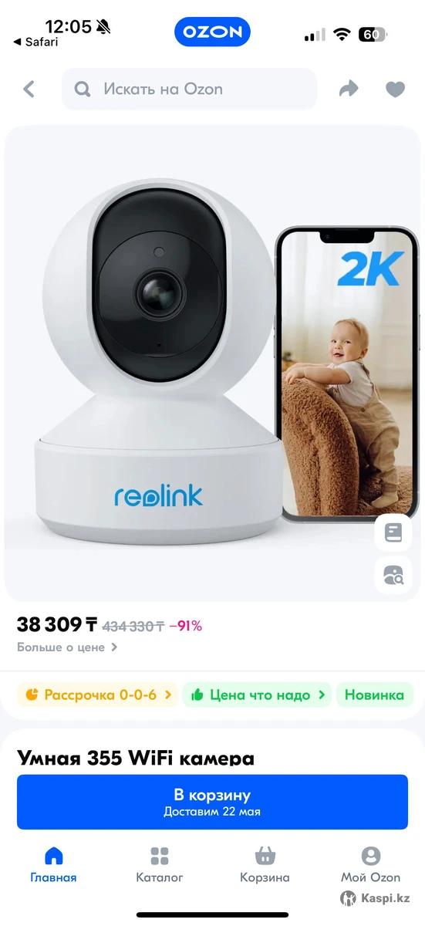
Task: Open the "Каталог" tab
Action: (x=160, y=865)
